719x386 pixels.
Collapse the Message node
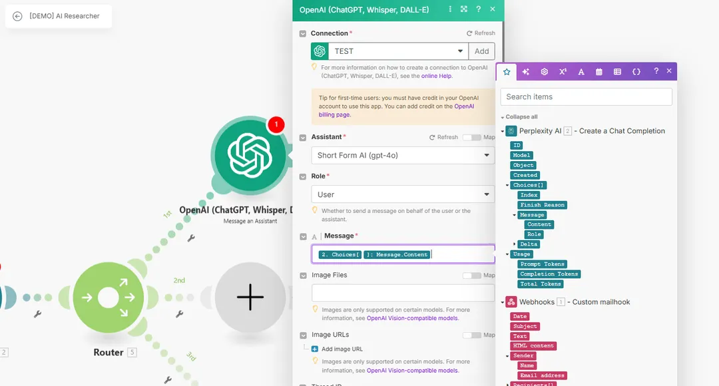(515, 215)
